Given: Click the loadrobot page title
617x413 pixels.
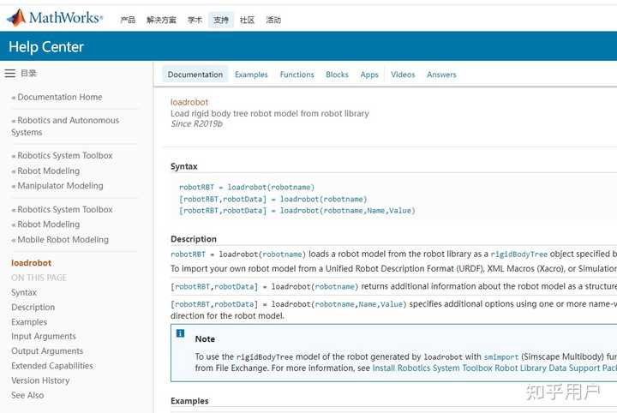Looking at the screenshot, I should [x=189, y=102].
